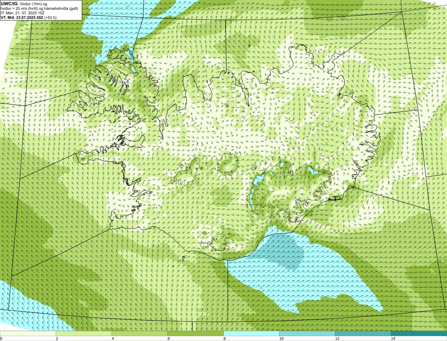Image resolution: width=447 pixels, height=341 pixels.
Task: Click the 2–4 m/s legend color segment
Action: (84, 334)
